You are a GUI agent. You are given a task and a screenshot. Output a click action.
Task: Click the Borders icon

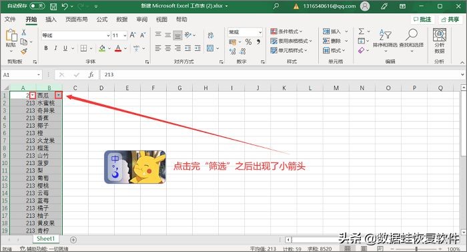pyautogui.click(x=83, y=48)
